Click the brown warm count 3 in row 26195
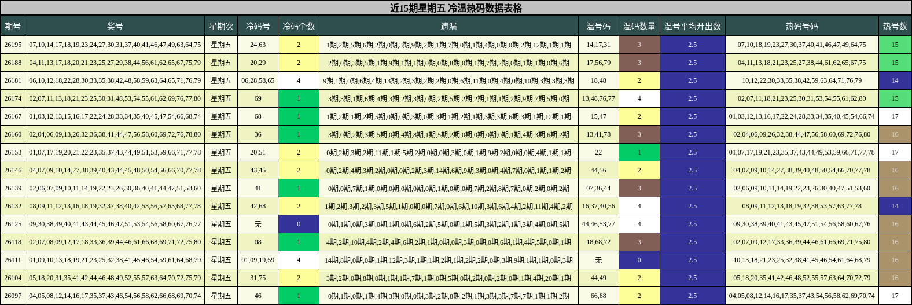The width and height of the screenshot is (912, 305). [639, 45]
